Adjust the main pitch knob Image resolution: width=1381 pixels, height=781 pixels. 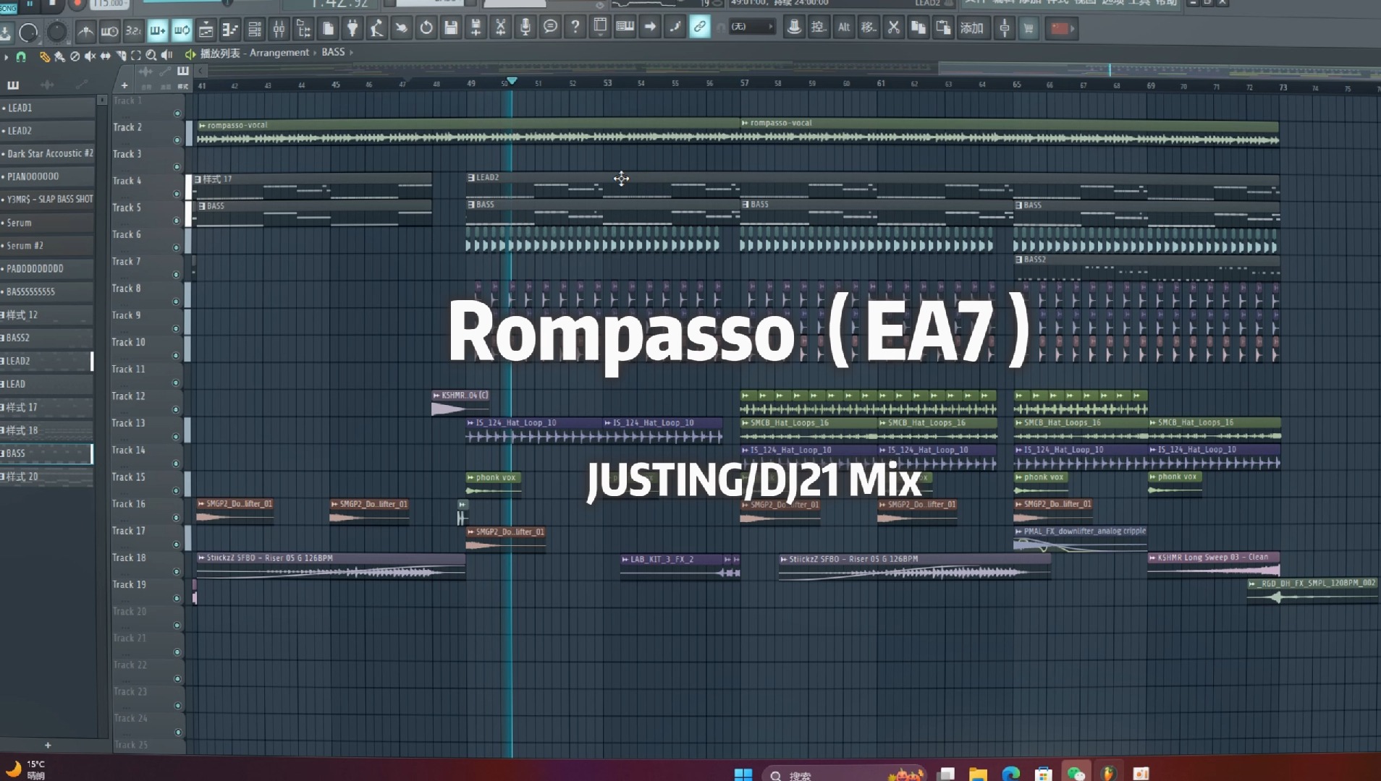click(x=56, y=32)
